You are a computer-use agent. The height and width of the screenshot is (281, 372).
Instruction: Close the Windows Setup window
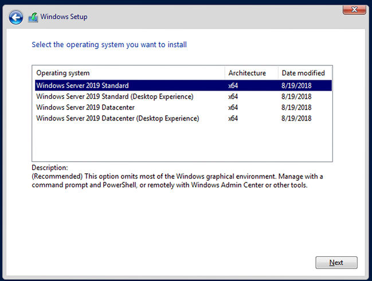pos(354,9)
